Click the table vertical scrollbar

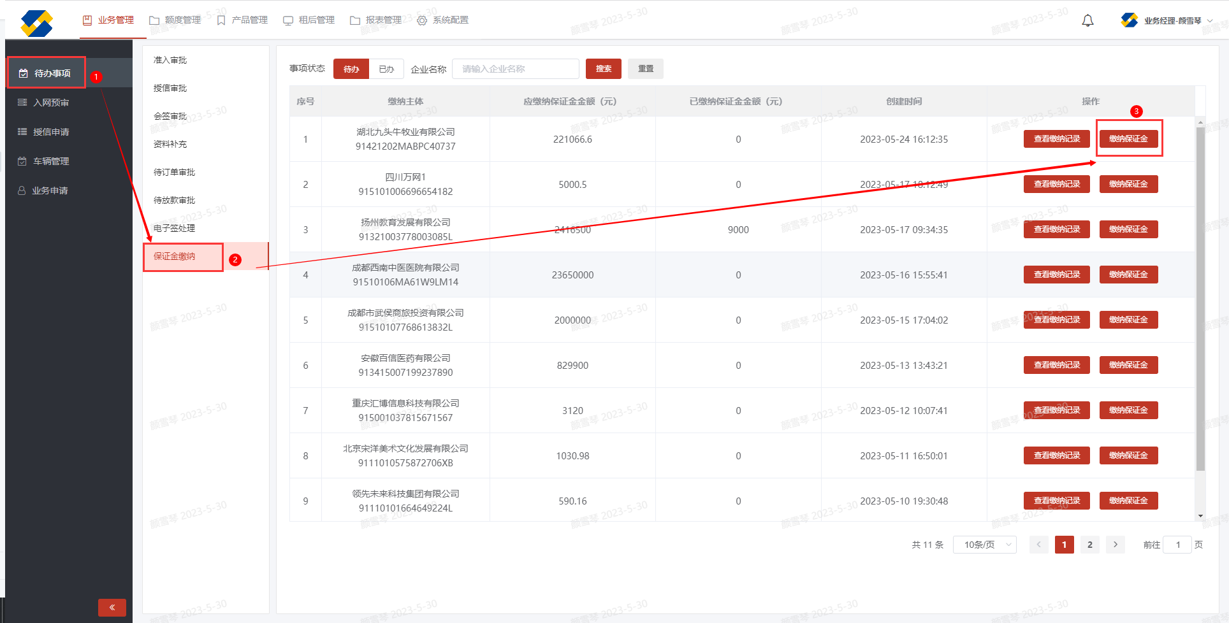pyautogui.click(x=1200, y=299)
